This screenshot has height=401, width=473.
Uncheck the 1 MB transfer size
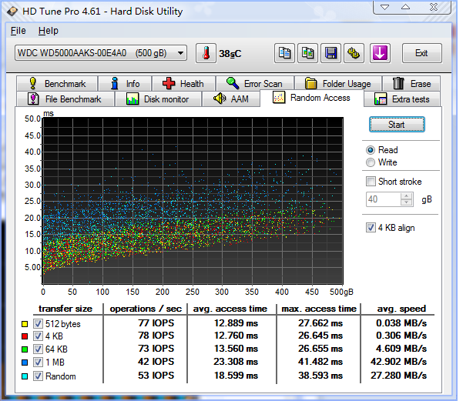(38, 361)
